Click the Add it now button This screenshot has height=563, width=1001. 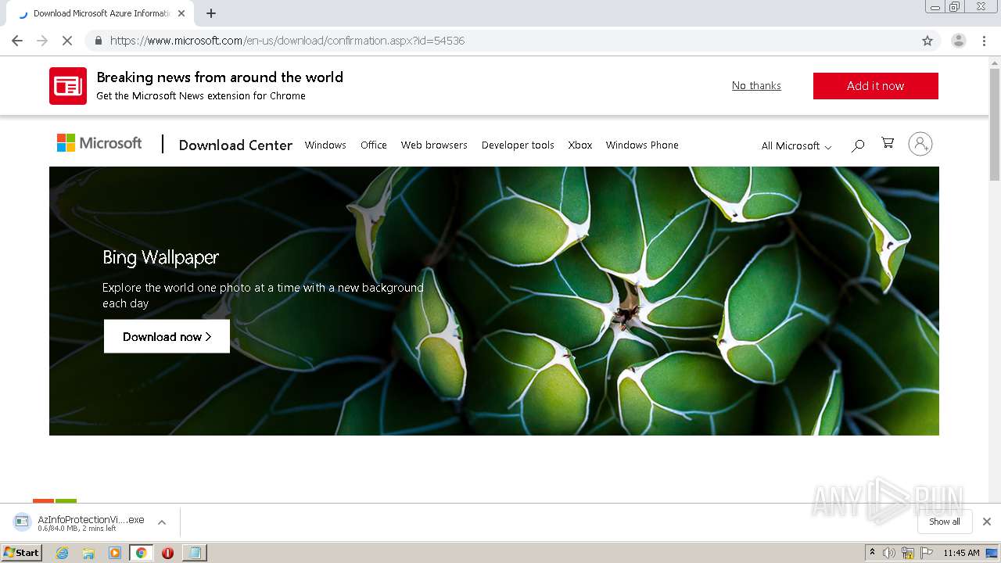[x=876, y=86]
